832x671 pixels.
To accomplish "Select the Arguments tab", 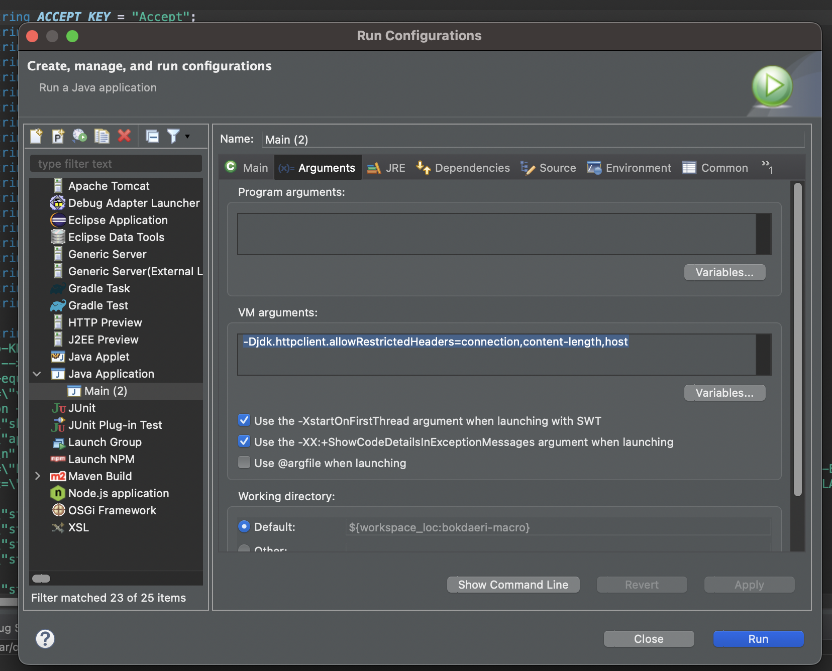I will 318,168.
